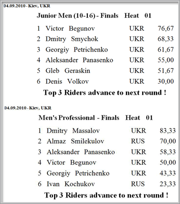Click the score 83,33
Screen dimensions: 180x204
click(x=168, y=131)
